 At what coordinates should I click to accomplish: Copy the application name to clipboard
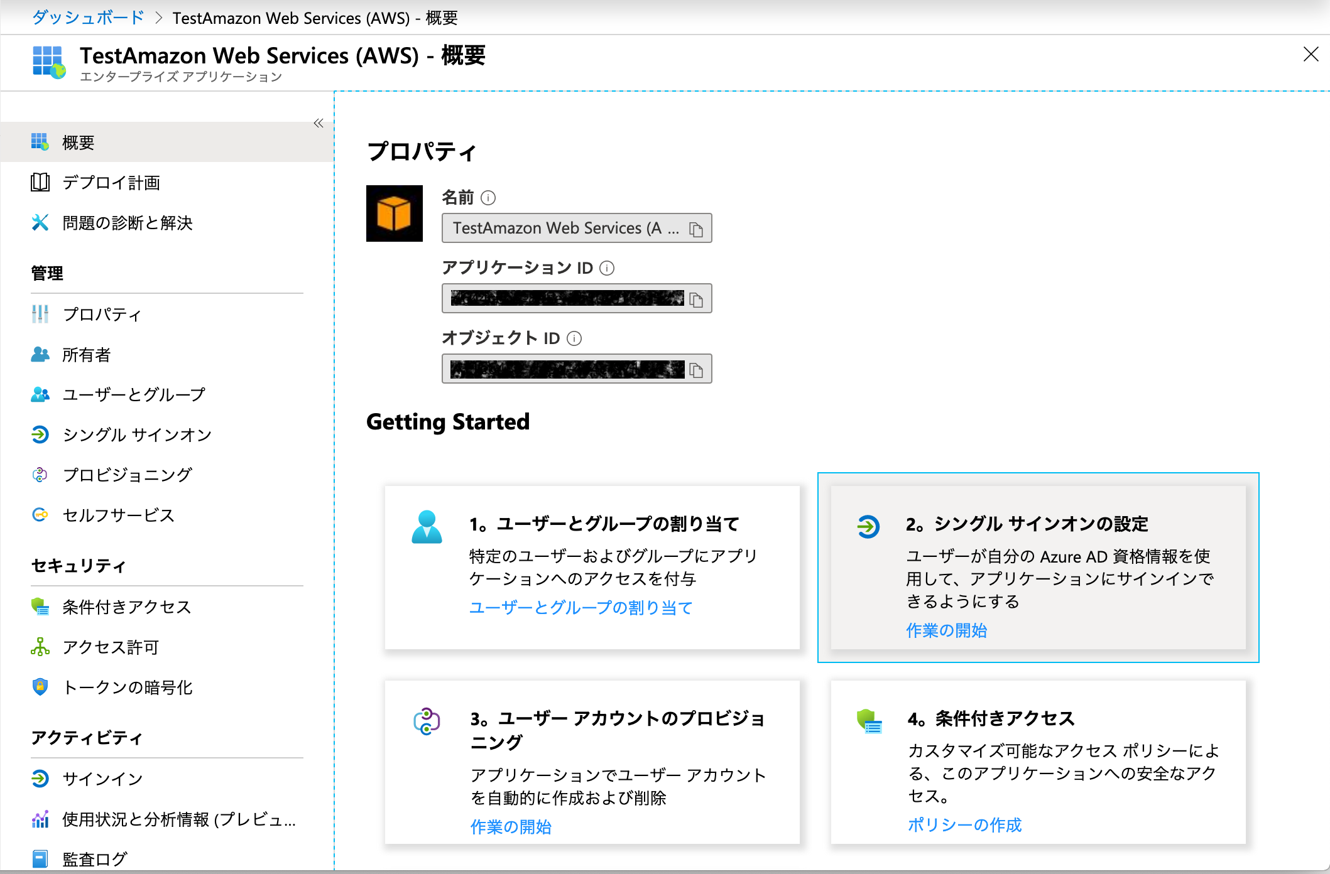coord(695,229)
